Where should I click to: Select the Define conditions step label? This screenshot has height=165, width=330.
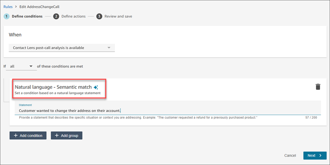(27, 16)
